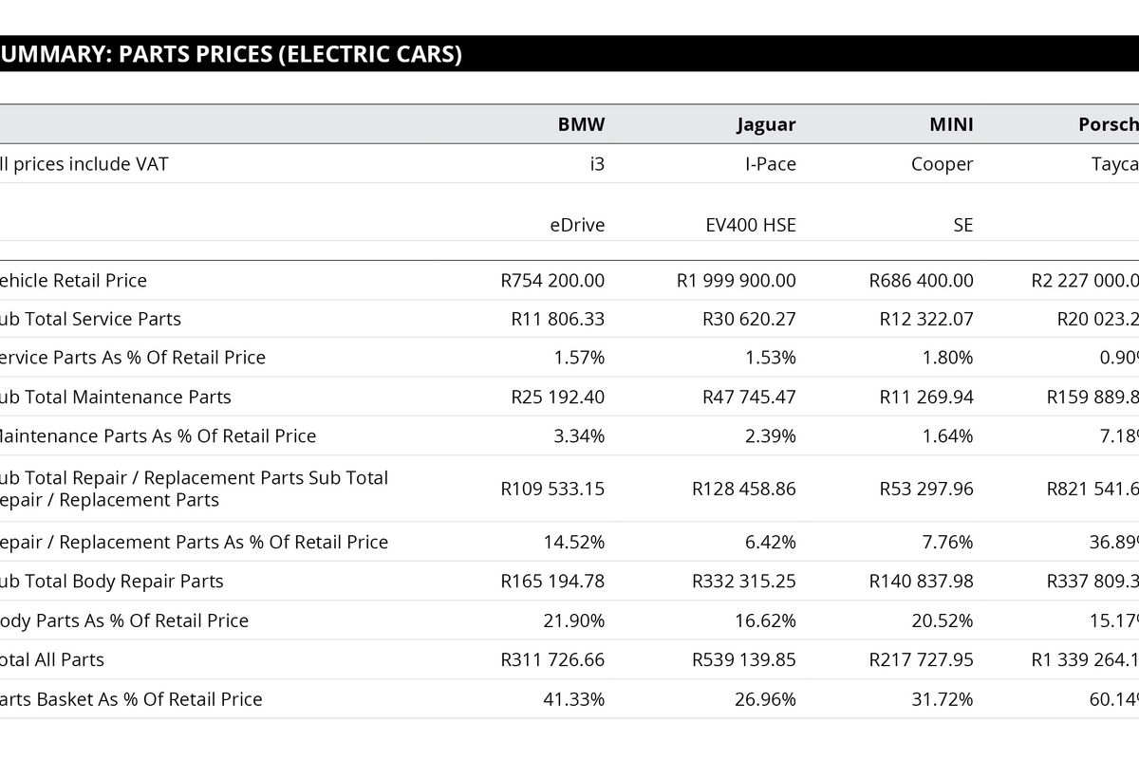Click the eDrive variant cell

577,226
